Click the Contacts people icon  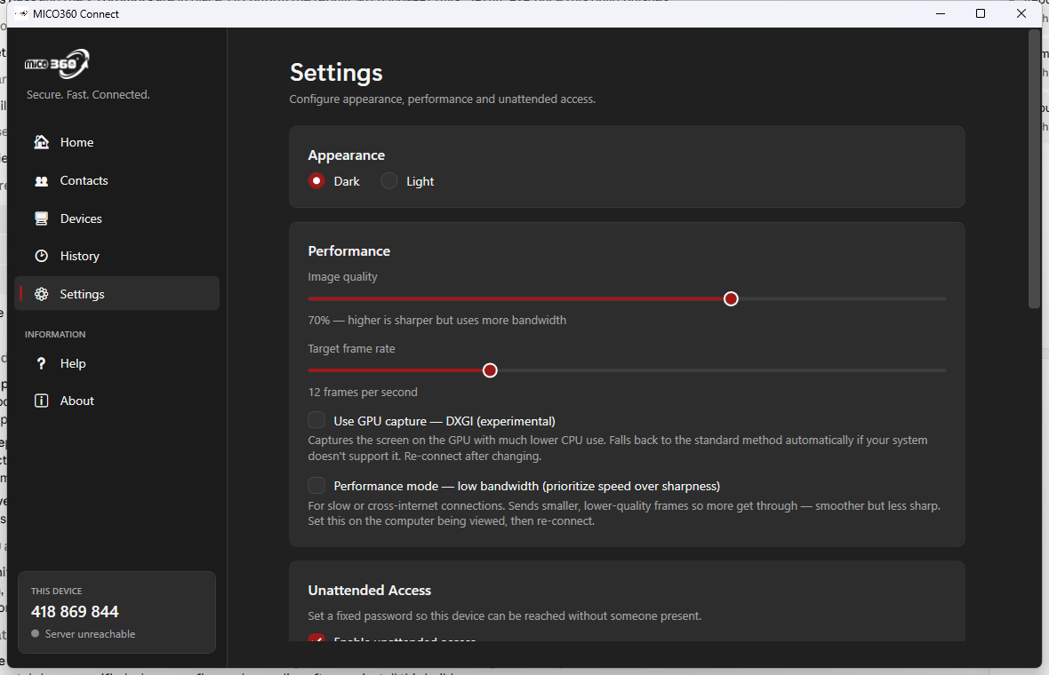click(42, 180)
